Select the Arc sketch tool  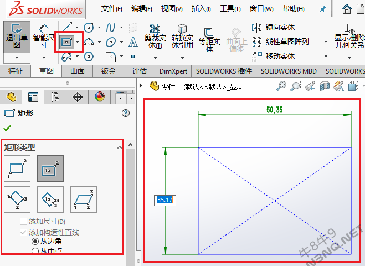click(89, 42)
